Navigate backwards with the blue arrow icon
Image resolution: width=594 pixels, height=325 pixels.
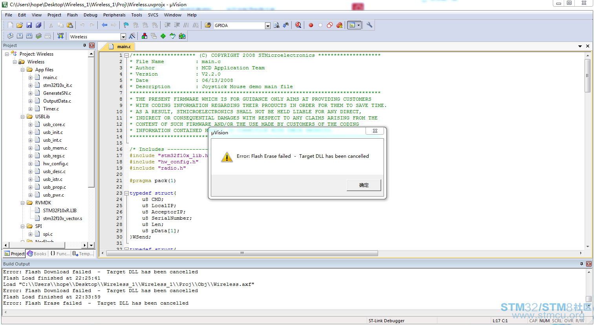click(104, 25)
